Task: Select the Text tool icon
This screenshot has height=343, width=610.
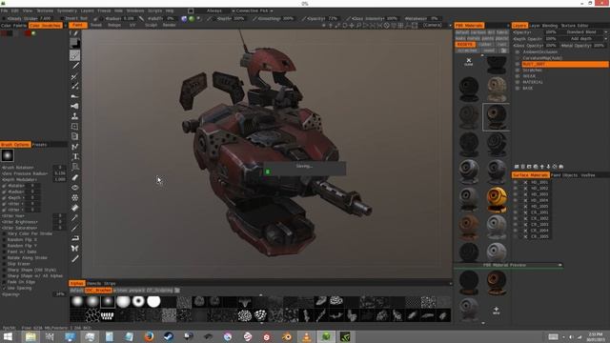Action: point(75,156)
